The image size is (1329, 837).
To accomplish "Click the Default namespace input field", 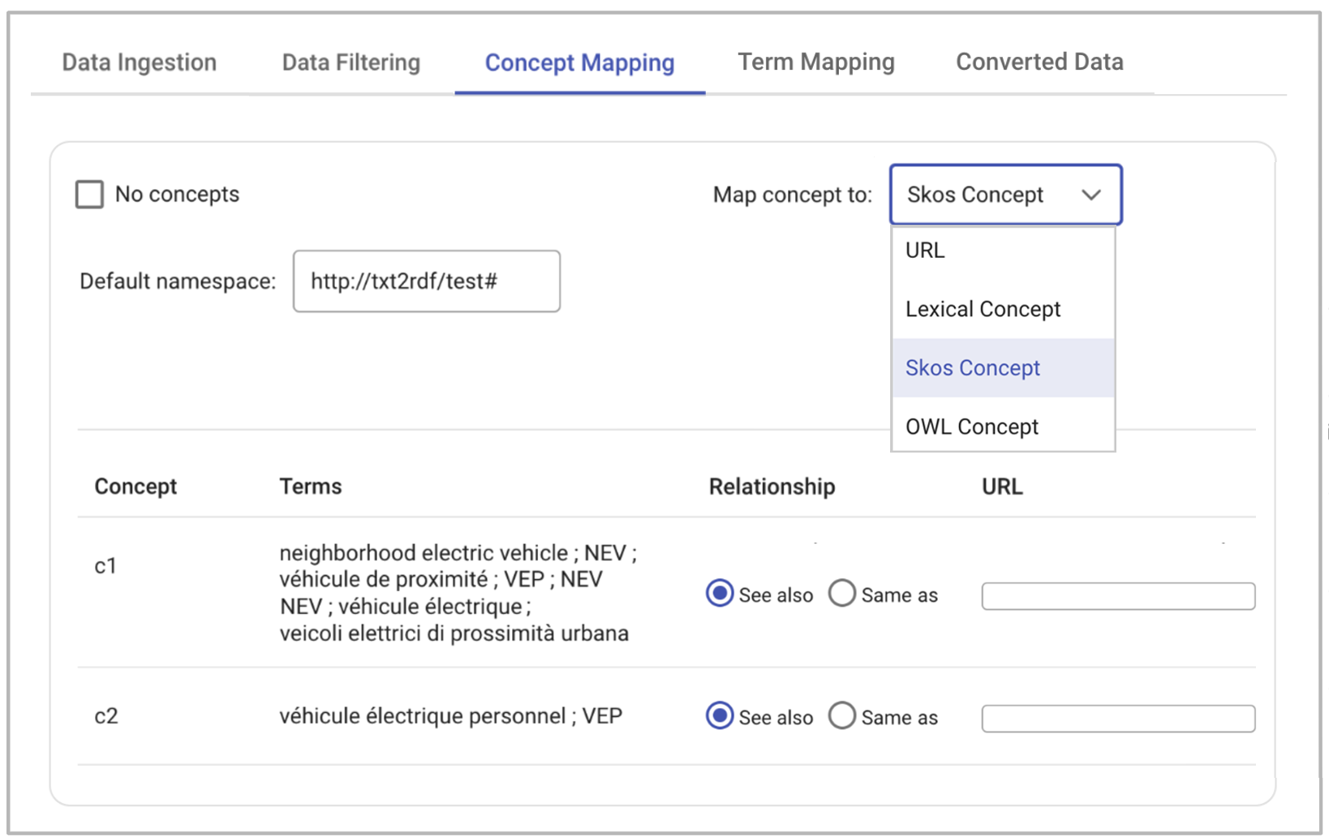I will pos(427,281).
